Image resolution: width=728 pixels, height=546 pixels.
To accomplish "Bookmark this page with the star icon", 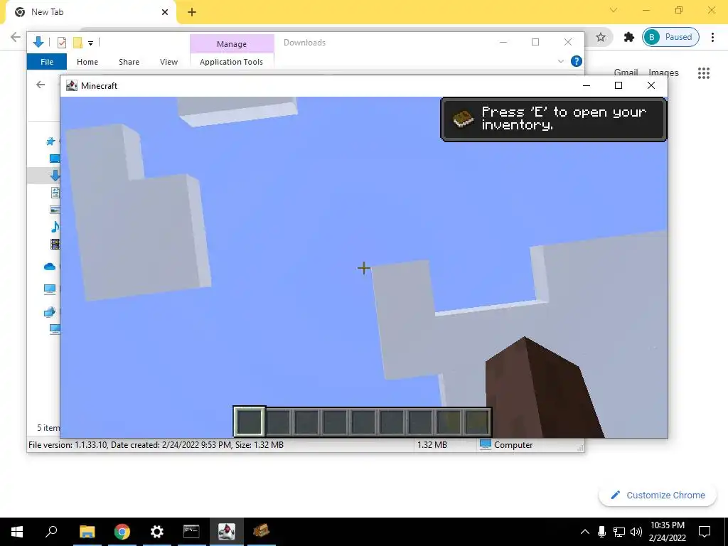I will tap(601, 37).
